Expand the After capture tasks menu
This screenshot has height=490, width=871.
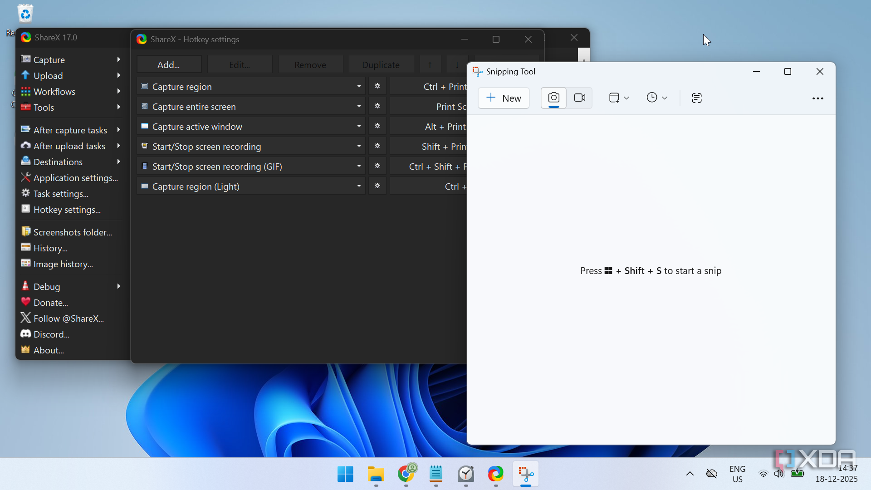coord(71,130)
